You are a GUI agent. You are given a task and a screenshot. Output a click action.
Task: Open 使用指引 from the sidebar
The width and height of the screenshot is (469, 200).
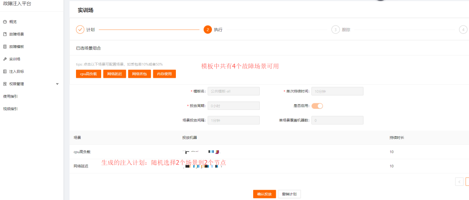10,96
